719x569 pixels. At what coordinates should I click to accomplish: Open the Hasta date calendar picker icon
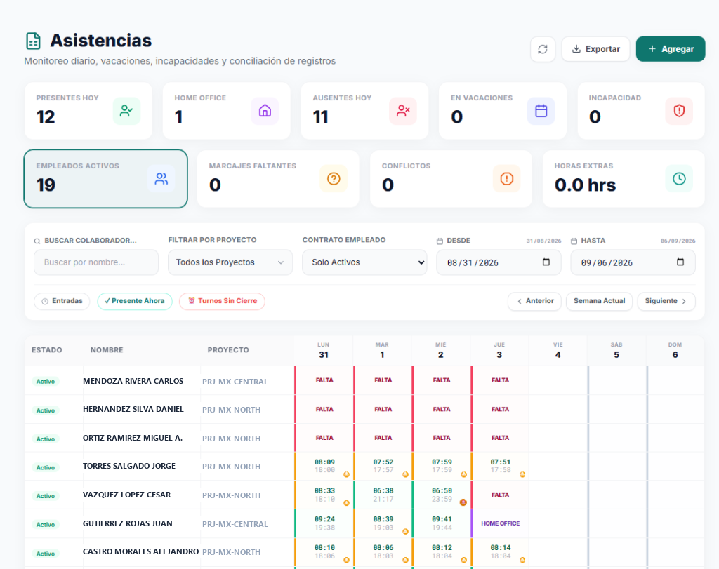pyautogui.click(x=680, y=262)
